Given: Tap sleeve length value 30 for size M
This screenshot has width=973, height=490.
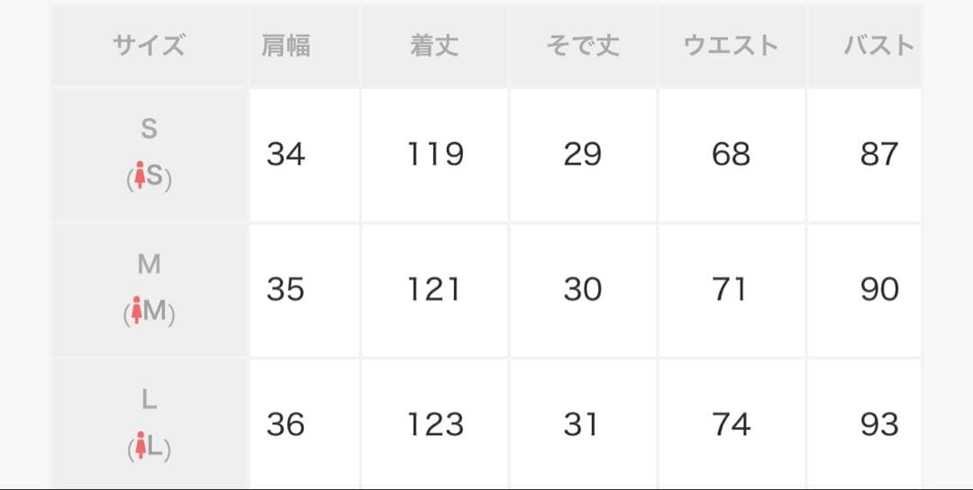Looking at the screenshot, I should coord(582,289).
